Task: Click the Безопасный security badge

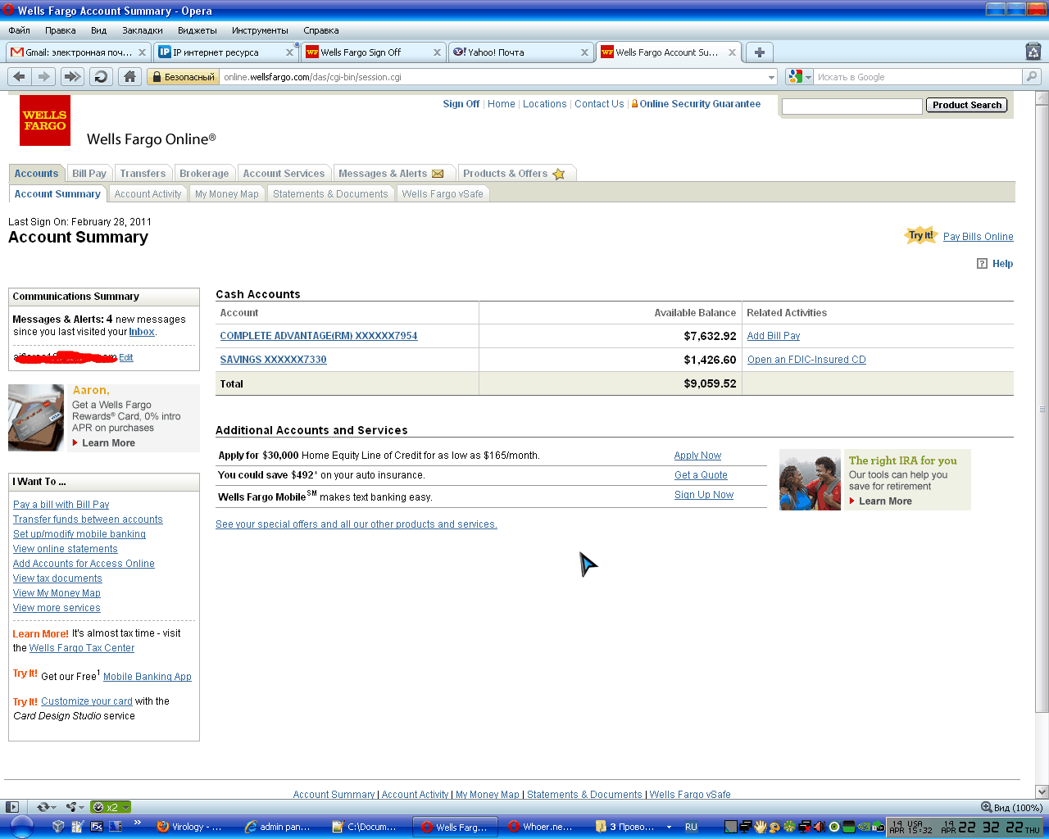Action: (x=183, y=77)
